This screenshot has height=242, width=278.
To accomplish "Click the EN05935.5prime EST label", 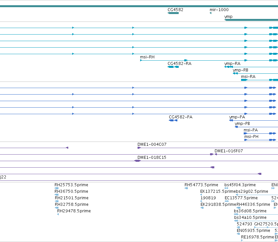I will pyautogui.click(x=253, y=231).
